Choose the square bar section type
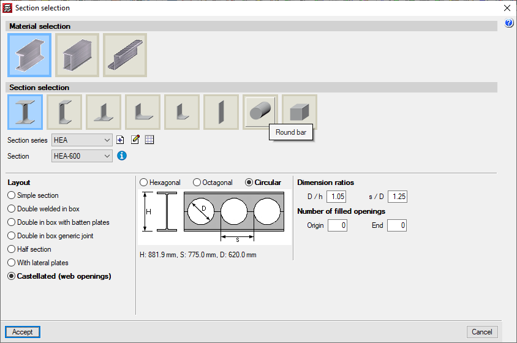The image size is (517, 343). click(x=300, y=111)
